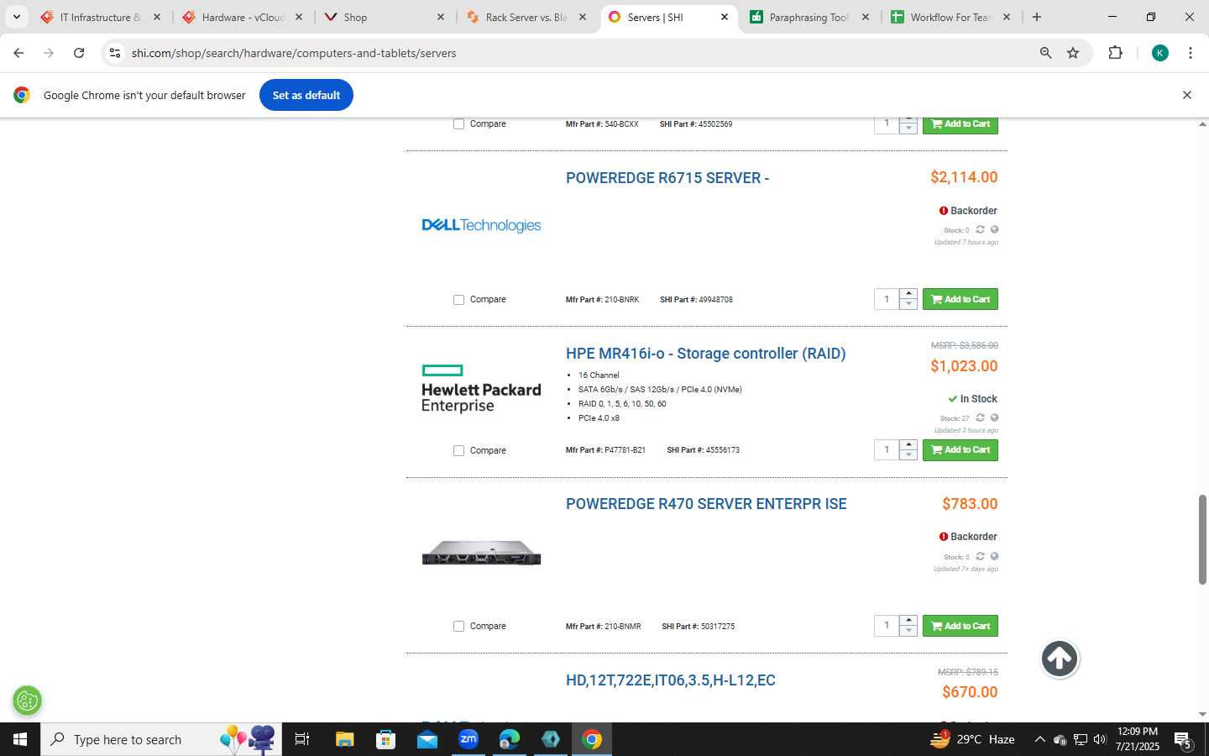
Task: Increase quantity for POWEREDGE R6715
Action: click(908, 294)
